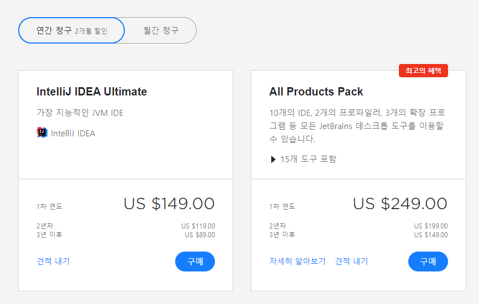Image resolution: width=479 pixels, height=304 pixels.
Task: Click the 가장 지능적인 JVM IDE subtitle
Action: tap(80, 113)
